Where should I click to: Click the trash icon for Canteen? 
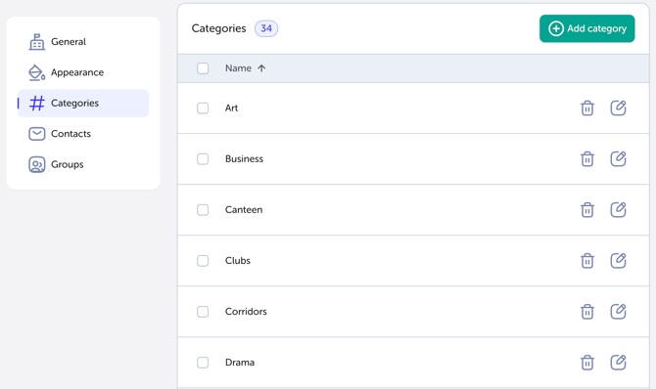[586, 210]
